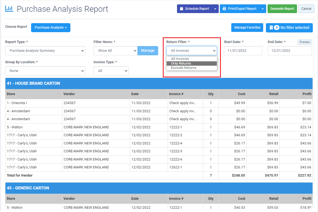Open the Invoice Type dropdown
318x212 pixels.
point(111,71)
